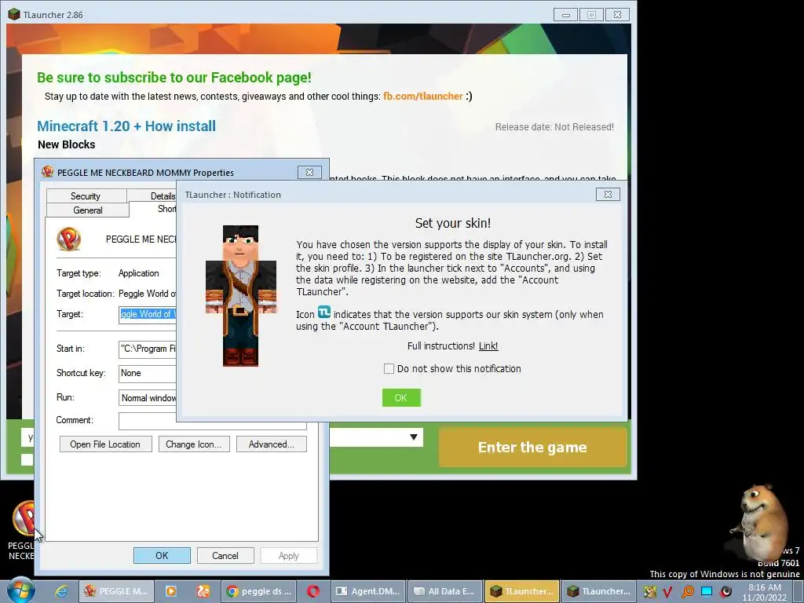804x603 pixels.
Task: Click the Target field in Properties
Action: tap(148, 314)
